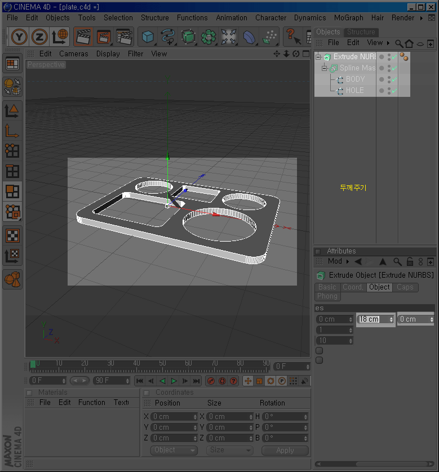Toggle the Spline Mask enable checkmark

[394, 68]
